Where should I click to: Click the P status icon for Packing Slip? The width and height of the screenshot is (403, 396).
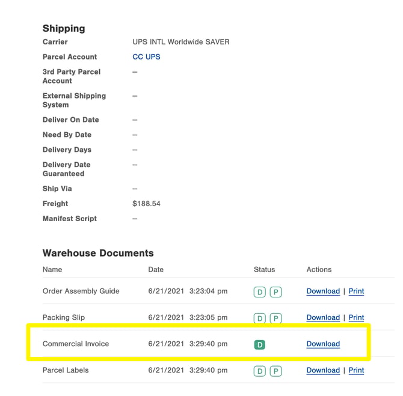[275, 318]
